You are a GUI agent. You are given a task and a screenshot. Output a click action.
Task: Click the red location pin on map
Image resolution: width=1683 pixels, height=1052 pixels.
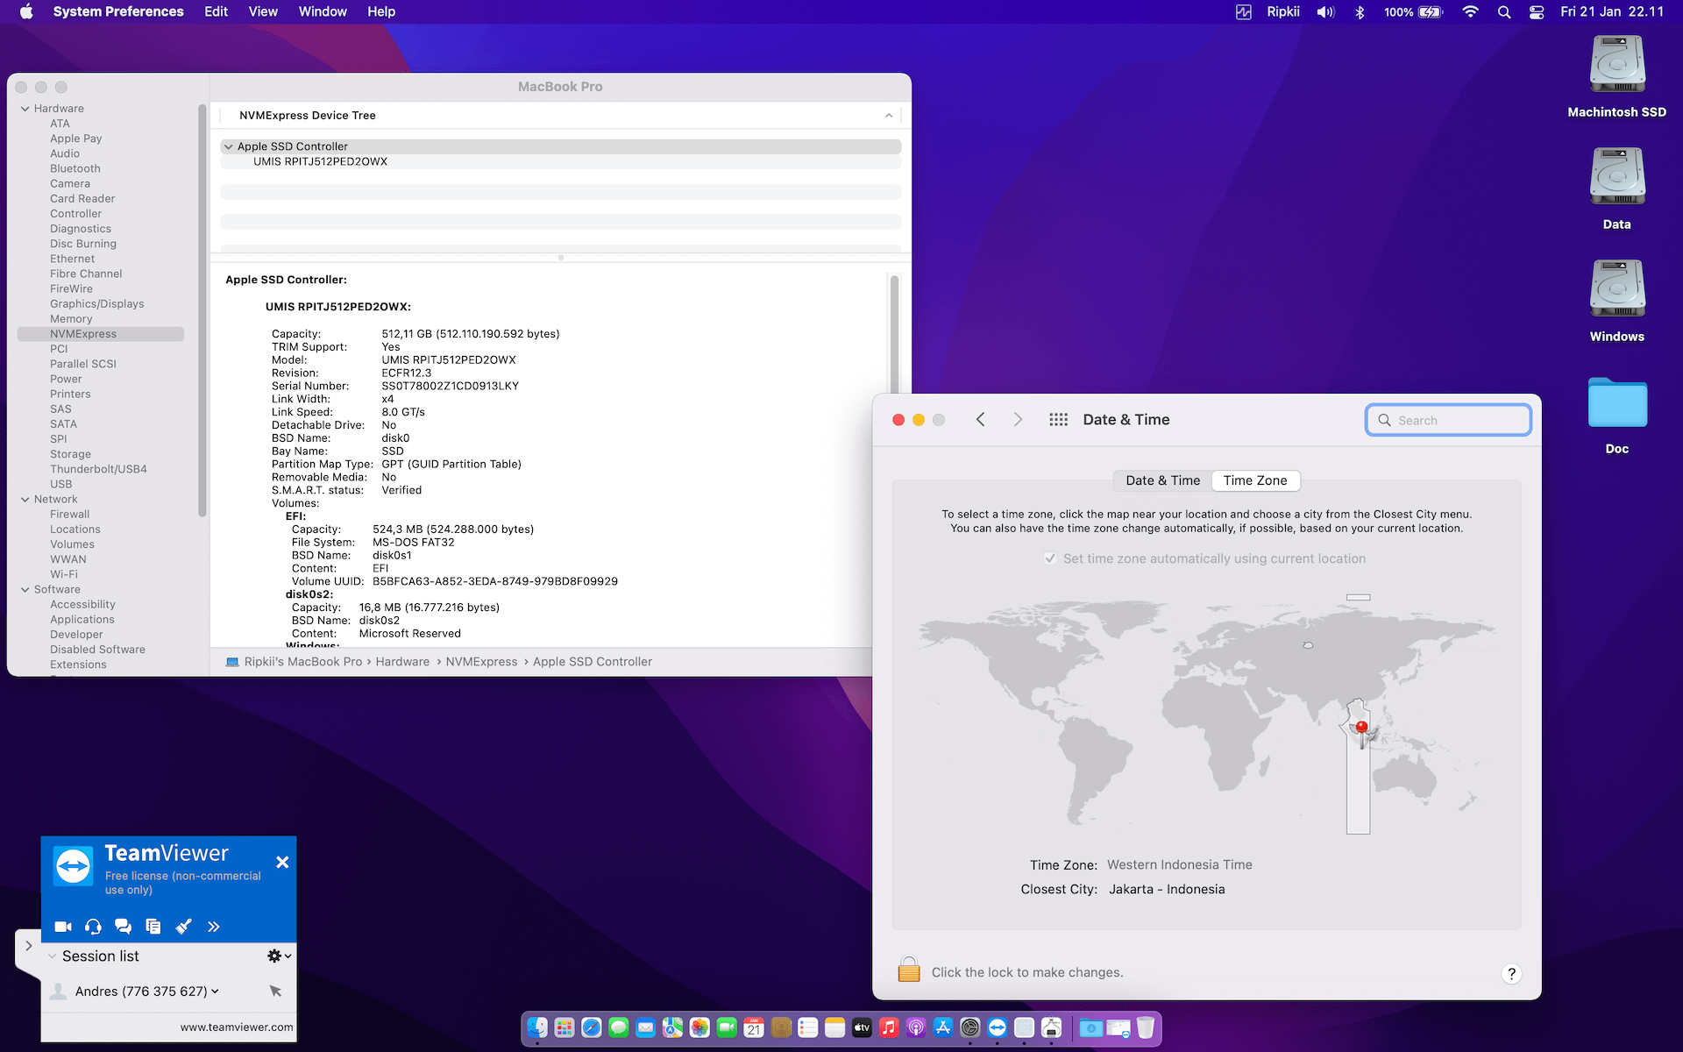pos(1361,728)
